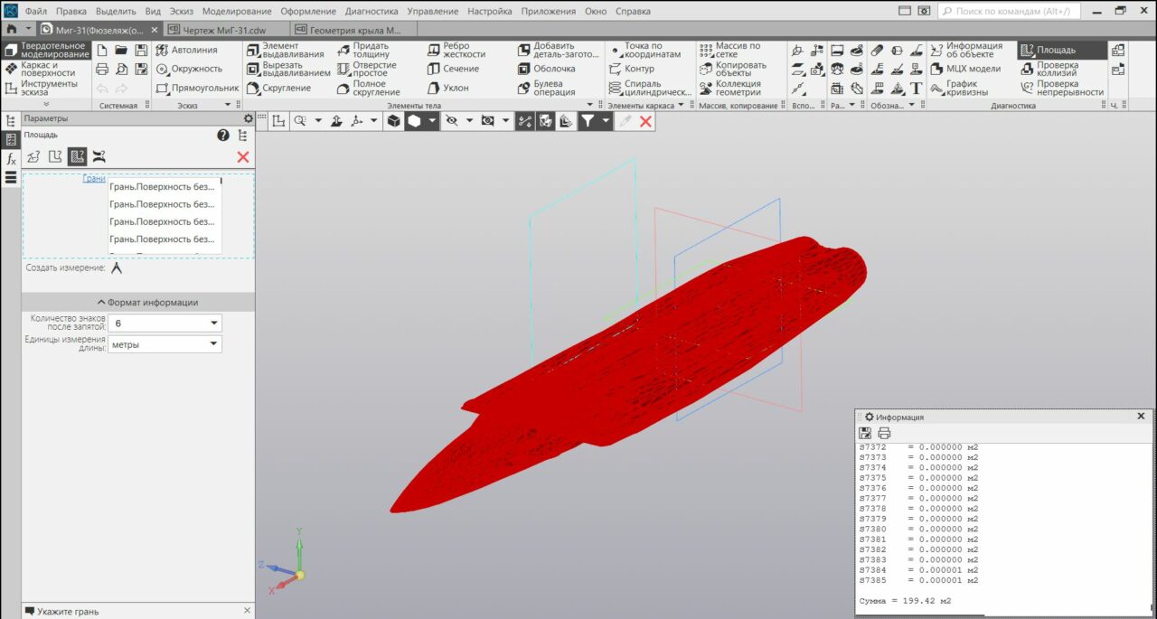The width and height of the screenshot is (1157, 619).
Task: Open Информация об объекте diagnostic
Action: click(966, 50)
